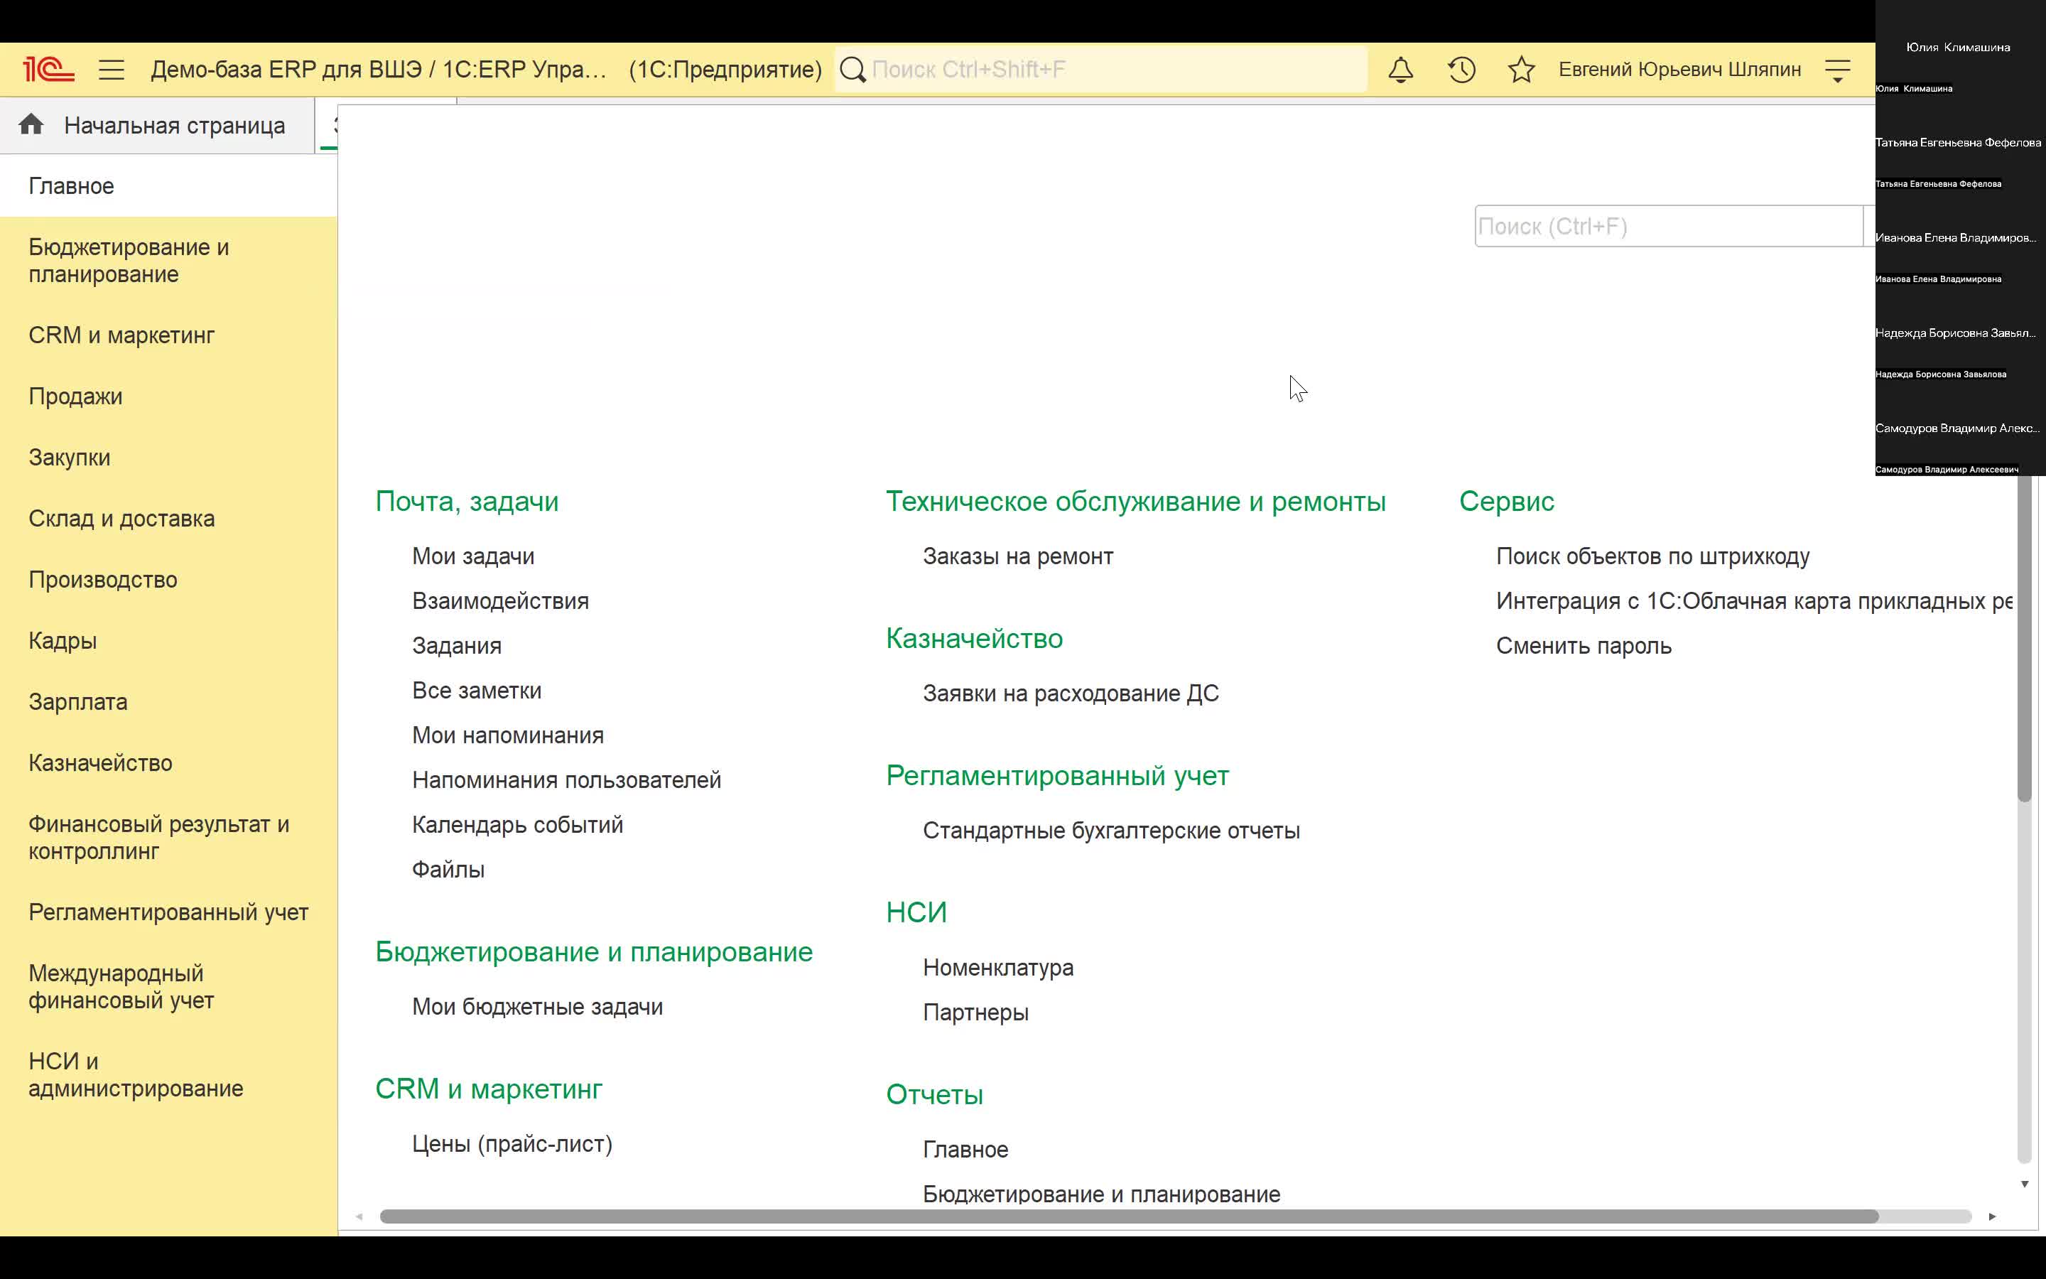Open Номенклатура link
Screen dimensions: 2046x1279
coord(998,968)
